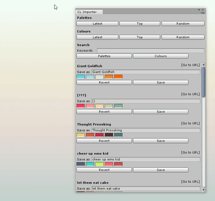Image resolution: width=215 pixels, height=201 pixels.
Task: Edit cheer up emo kid Save as field
Action: 145,159
